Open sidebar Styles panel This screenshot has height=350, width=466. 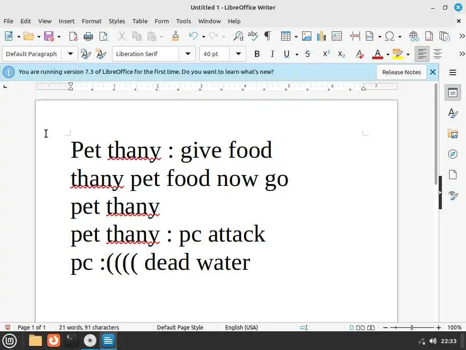pos(453,113)
